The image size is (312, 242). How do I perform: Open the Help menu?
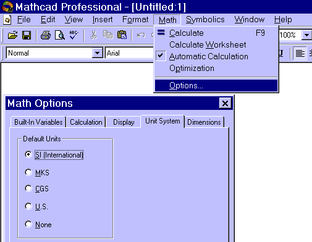click(x=283, y=20)
